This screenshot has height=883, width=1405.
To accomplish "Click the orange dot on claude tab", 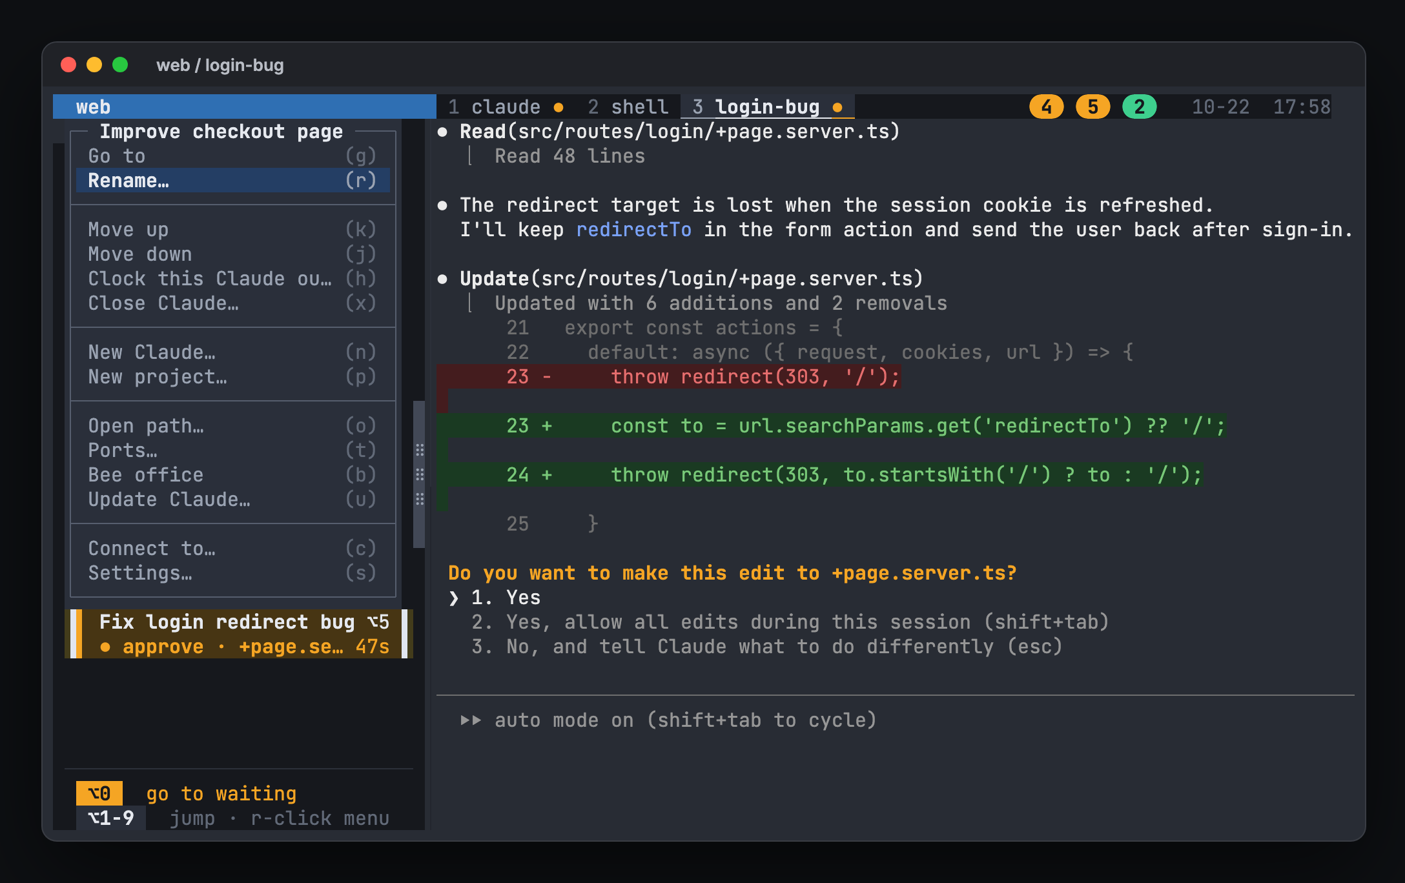I will pos(559,107).
